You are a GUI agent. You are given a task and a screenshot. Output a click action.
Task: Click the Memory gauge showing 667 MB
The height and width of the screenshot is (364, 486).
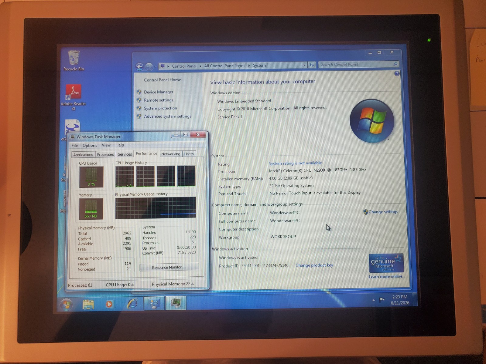(x=91, y=209)
